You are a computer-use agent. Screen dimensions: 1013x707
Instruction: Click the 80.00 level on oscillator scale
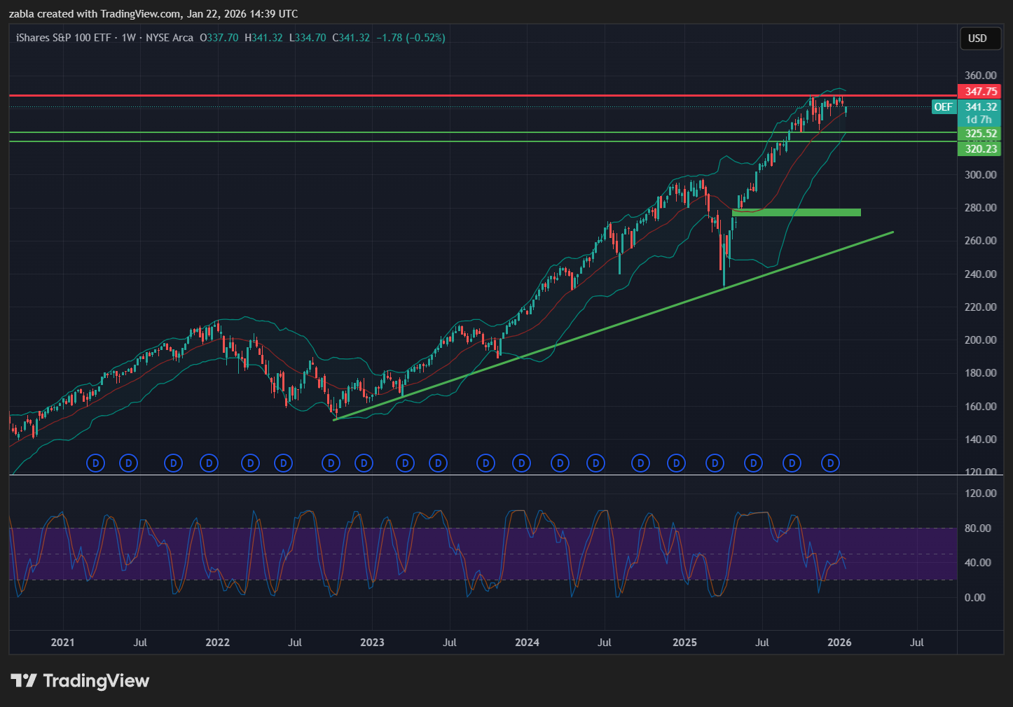tap(977, 528)
